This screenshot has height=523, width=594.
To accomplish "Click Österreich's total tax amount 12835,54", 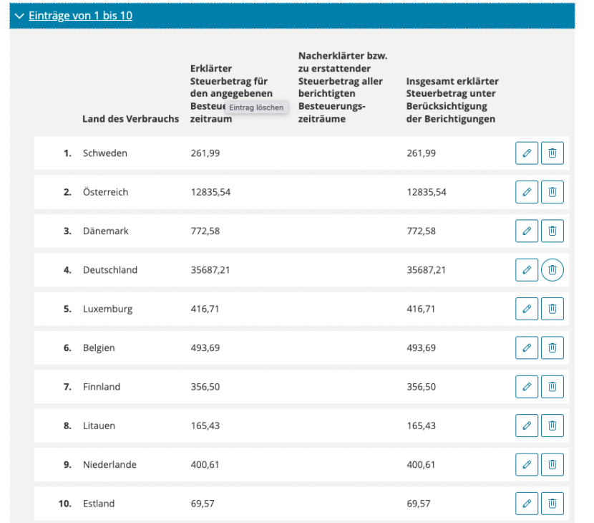I will [427, 192].
